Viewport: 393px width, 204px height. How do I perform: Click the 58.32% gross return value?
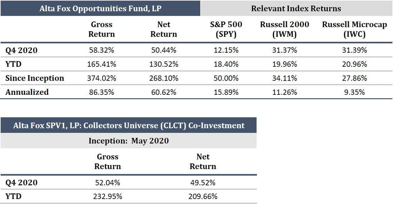point(101,50)
